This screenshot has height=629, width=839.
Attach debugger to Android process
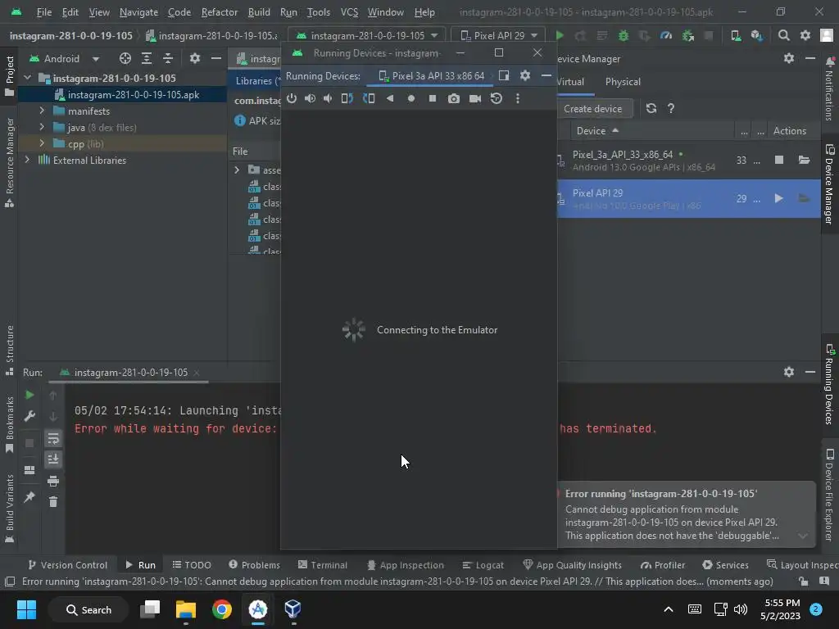pos(687,35)
